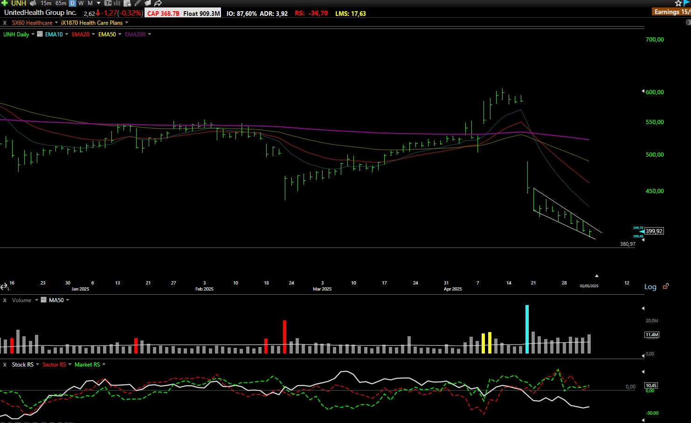Click the 11.4M volume value label
This screenshot has width=691, height=423.
coord(652,335)
